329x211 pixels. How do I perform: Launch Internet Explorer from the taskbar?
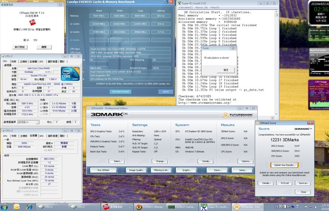[29, 207]
